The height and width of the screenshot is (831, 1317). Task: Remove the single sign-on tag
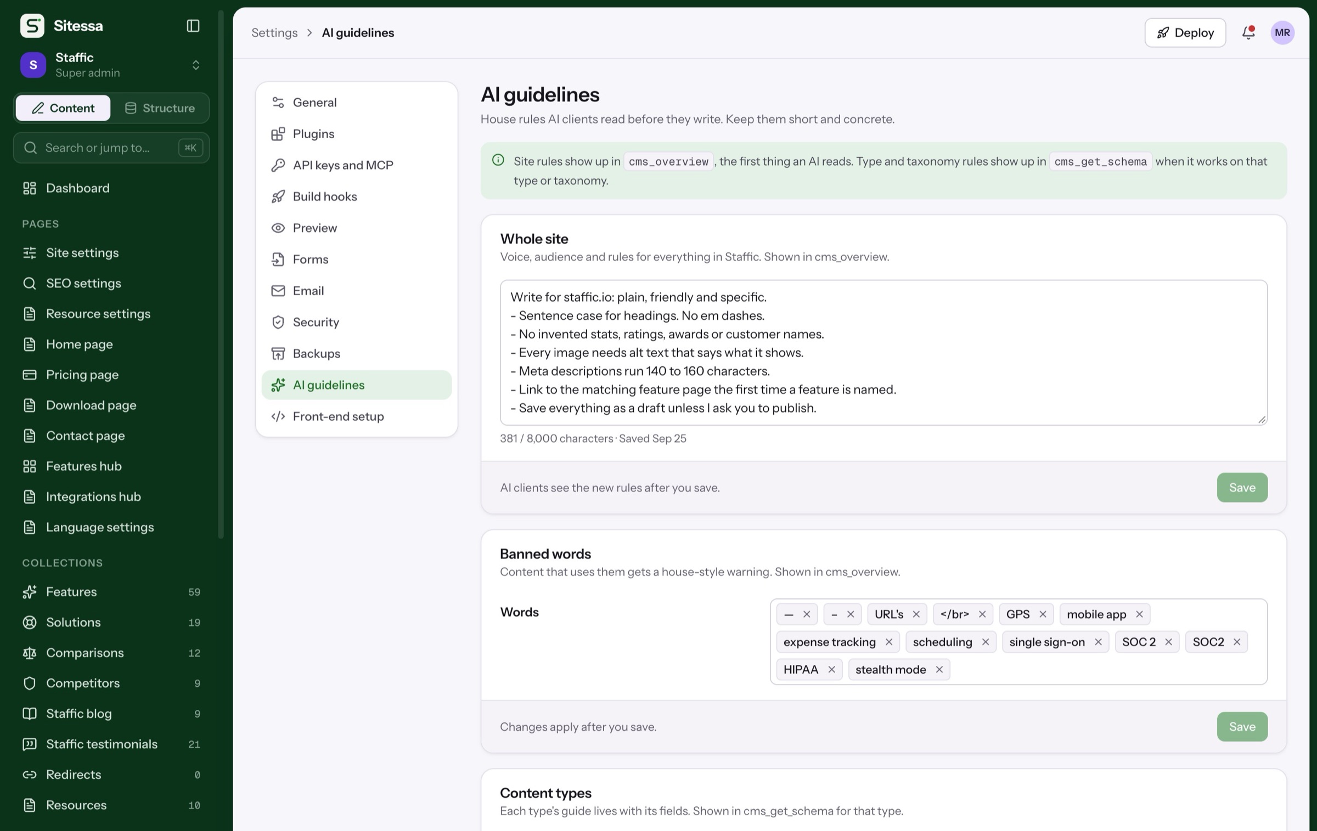1098,642
